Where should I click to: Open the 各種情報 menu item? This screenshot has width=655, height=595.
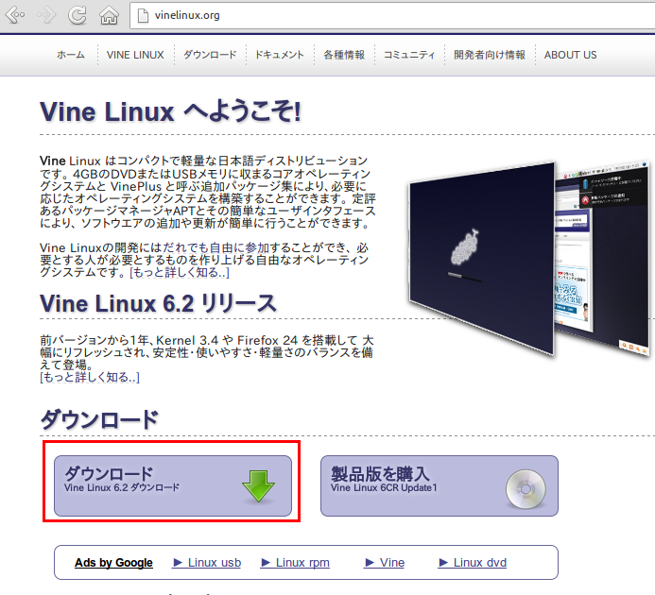tap(344, 55)
